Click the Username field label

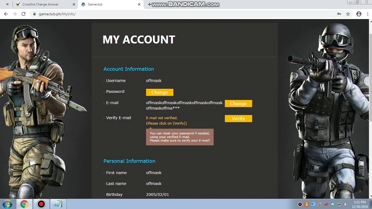pyautogui.click(x=116, y=81)
